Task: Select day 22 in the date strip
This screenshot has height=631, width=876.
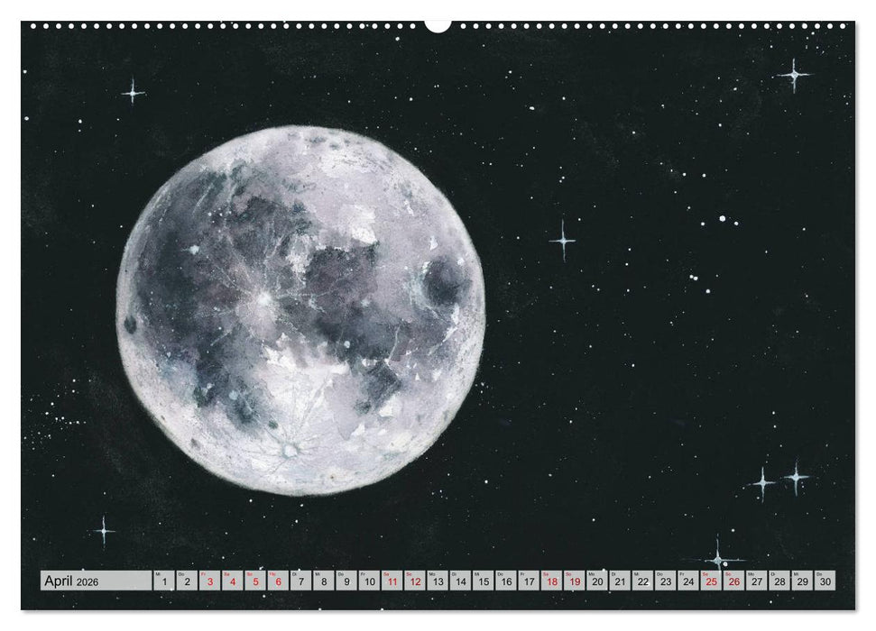Action: click(642, 581)
